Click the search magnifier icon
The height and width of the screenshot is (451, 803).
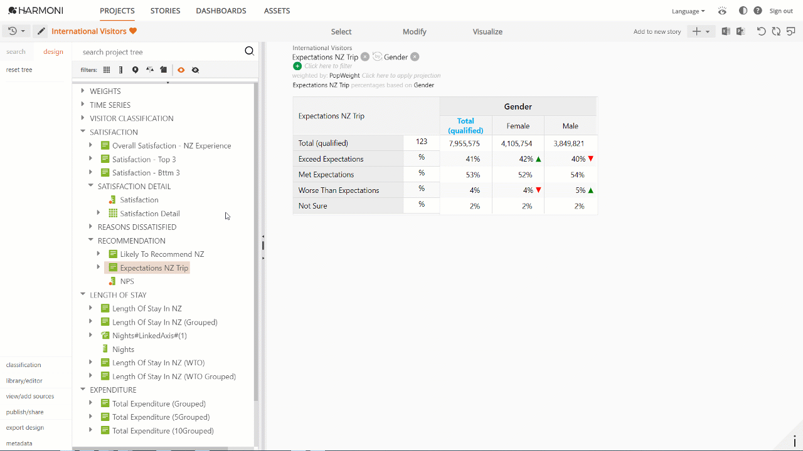(x=249, y=51)
